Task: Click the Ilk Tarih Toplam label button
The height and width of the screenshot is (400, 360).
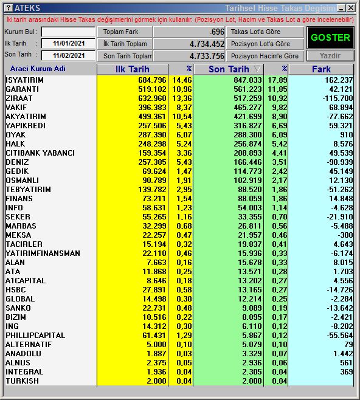Action: click(x=125, y=44)
